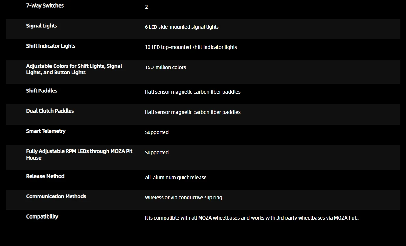Click the 7-Way Switches label
Image resolution: width=406 pixels, height=246 pixels.
45,6
